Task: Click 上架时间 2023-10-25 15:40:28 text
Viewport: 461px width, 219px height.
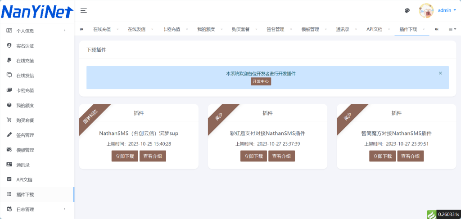Action: click(139, 144)
